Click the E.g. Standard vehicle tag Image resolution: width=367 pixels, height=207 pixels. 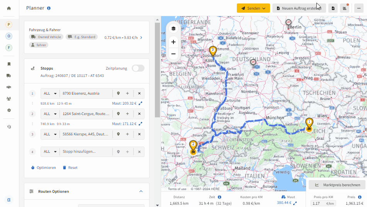pyautogui.click(x=82, y=37)
